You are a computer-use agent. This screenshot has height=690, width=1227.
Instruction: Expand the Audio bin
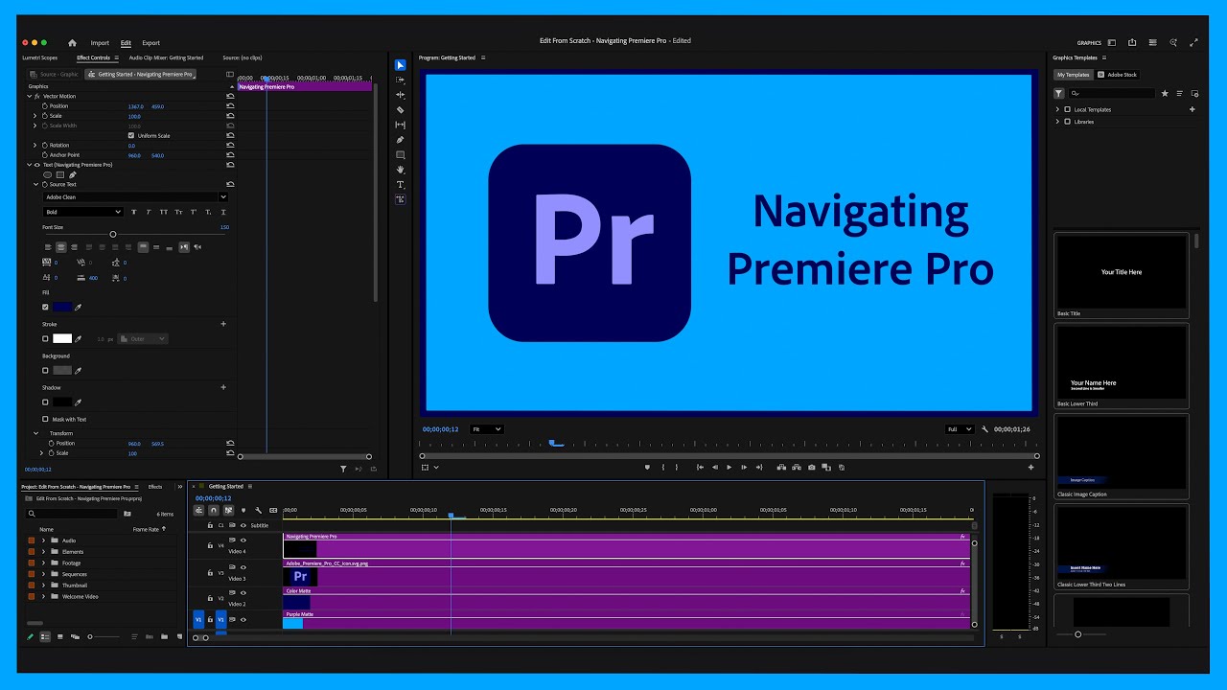43,540
